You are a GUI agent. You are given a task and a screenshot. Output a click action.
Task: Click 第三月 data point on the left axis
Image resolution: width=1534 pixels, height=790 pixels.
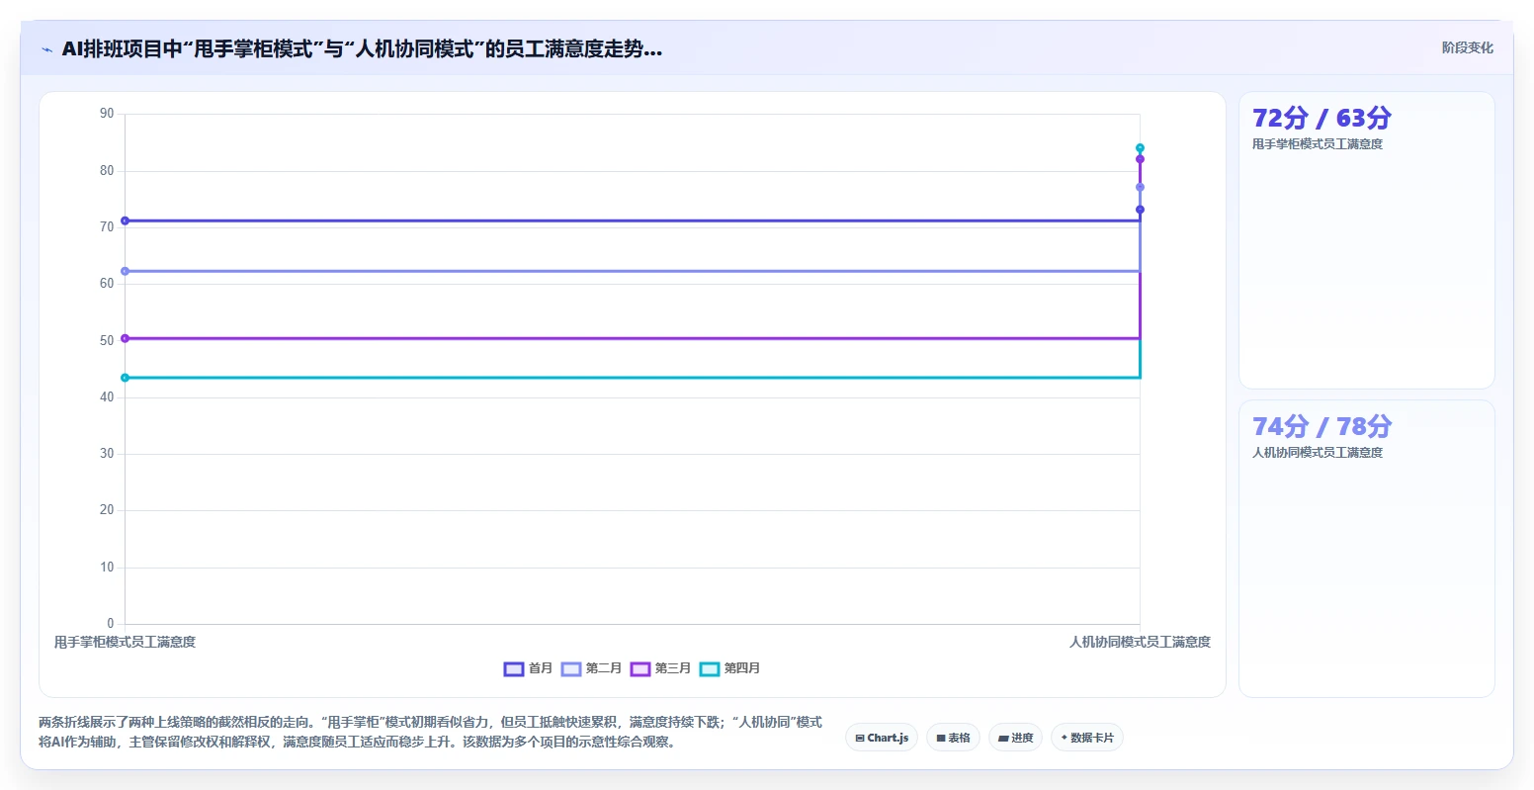[125, 338]
